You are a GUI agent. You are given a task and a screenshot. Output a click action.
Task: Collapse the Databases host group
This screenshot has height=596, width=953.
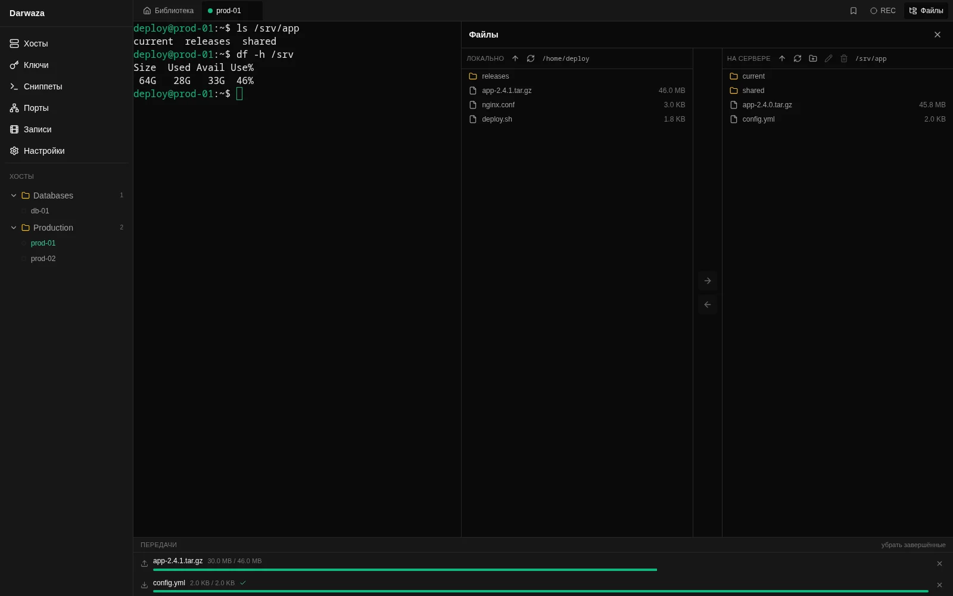tap(14, 195)
